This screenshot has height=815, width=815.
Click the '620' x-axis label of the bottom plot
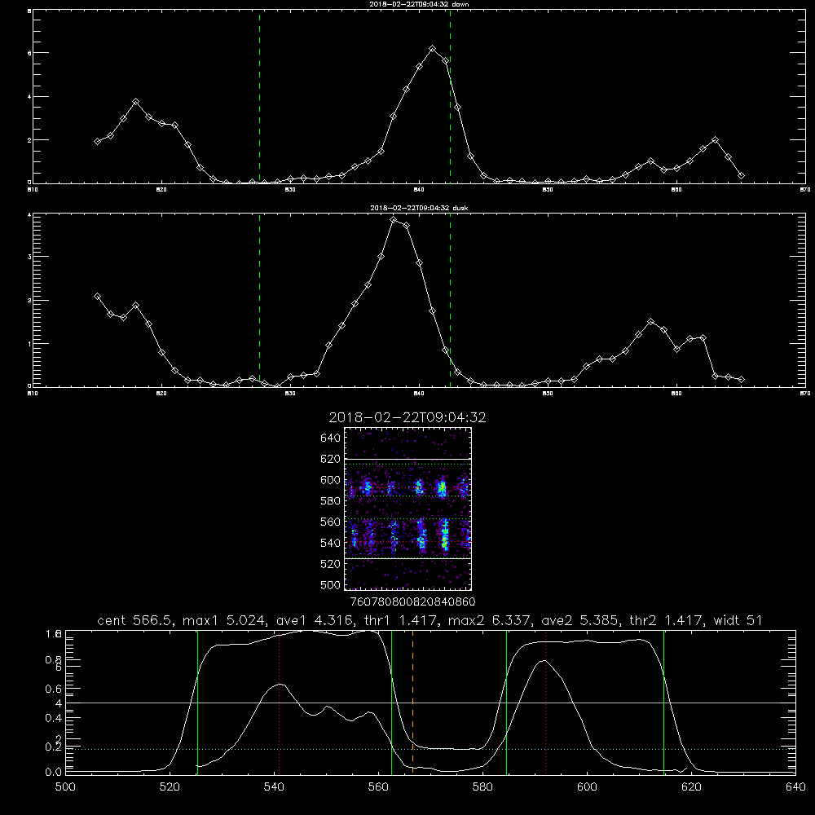[691, 787]
